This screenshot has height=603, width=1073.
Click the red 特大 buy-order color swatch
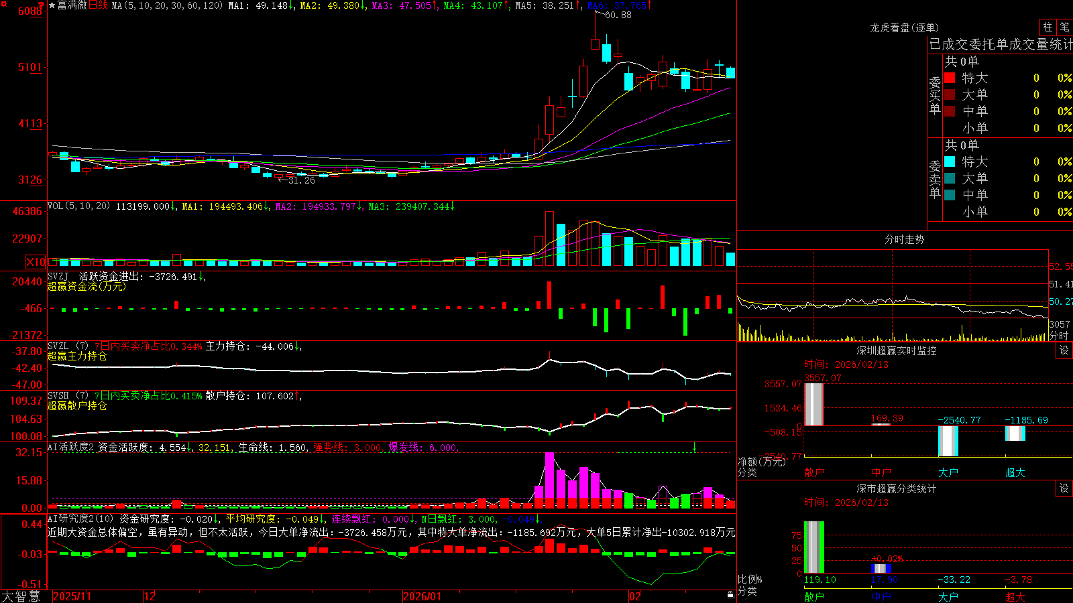click(950, 78)
